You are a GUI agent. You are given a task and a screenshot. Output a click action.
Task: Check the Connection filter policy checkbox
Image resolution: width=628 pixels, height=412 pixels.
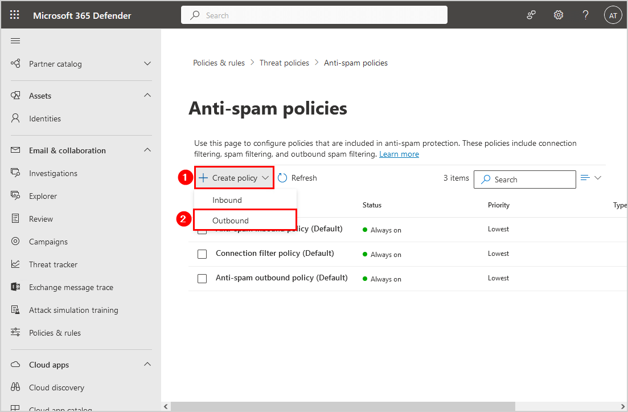click(x=202, y=254)
